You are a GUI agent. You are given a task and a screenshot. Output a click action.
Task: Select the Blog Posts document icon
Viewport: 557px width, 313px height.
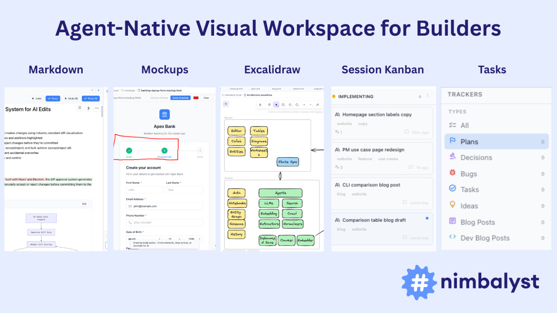453,221
